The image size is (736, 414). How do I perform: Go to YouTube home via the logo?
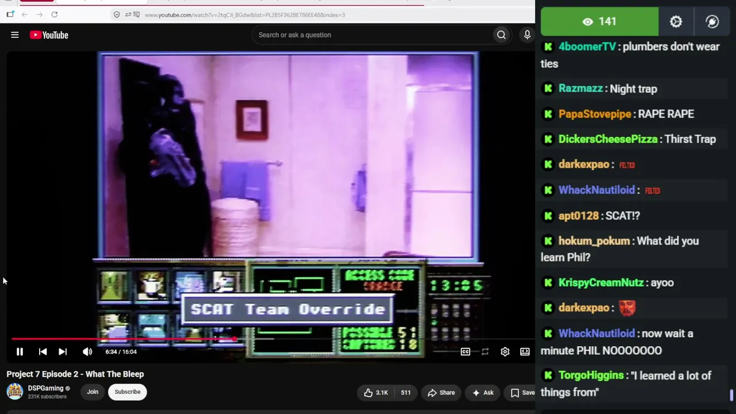coord(49,35)
